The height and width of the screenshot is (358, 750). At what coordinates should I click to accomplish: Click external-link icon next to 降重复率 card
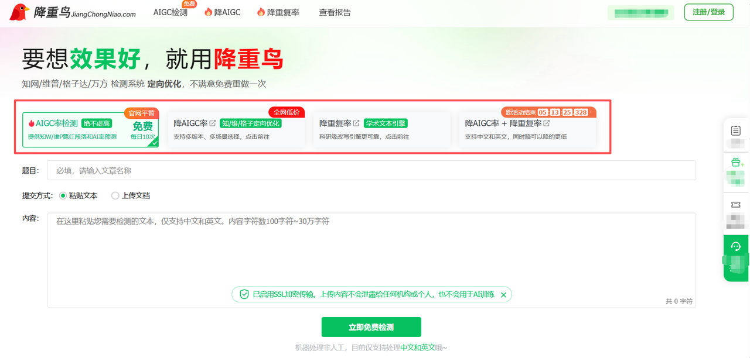[x=356, y=123]
